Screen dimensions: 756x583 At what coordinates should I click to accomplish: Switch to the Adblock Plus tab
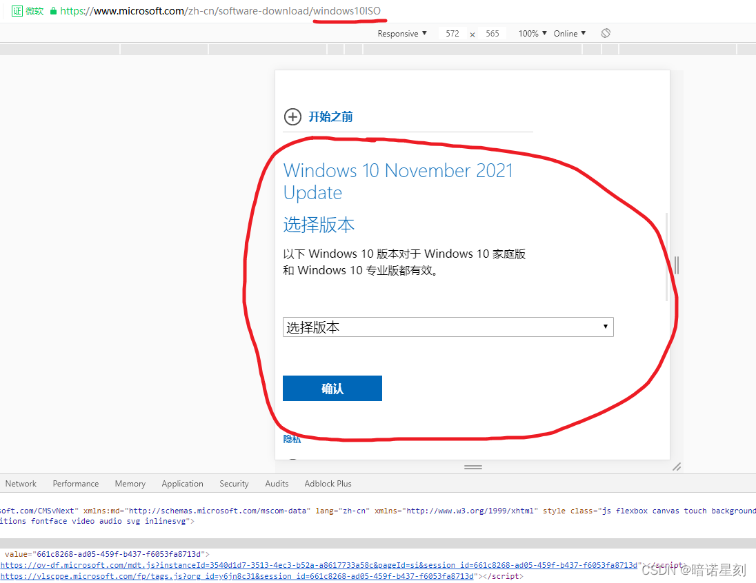328,483
